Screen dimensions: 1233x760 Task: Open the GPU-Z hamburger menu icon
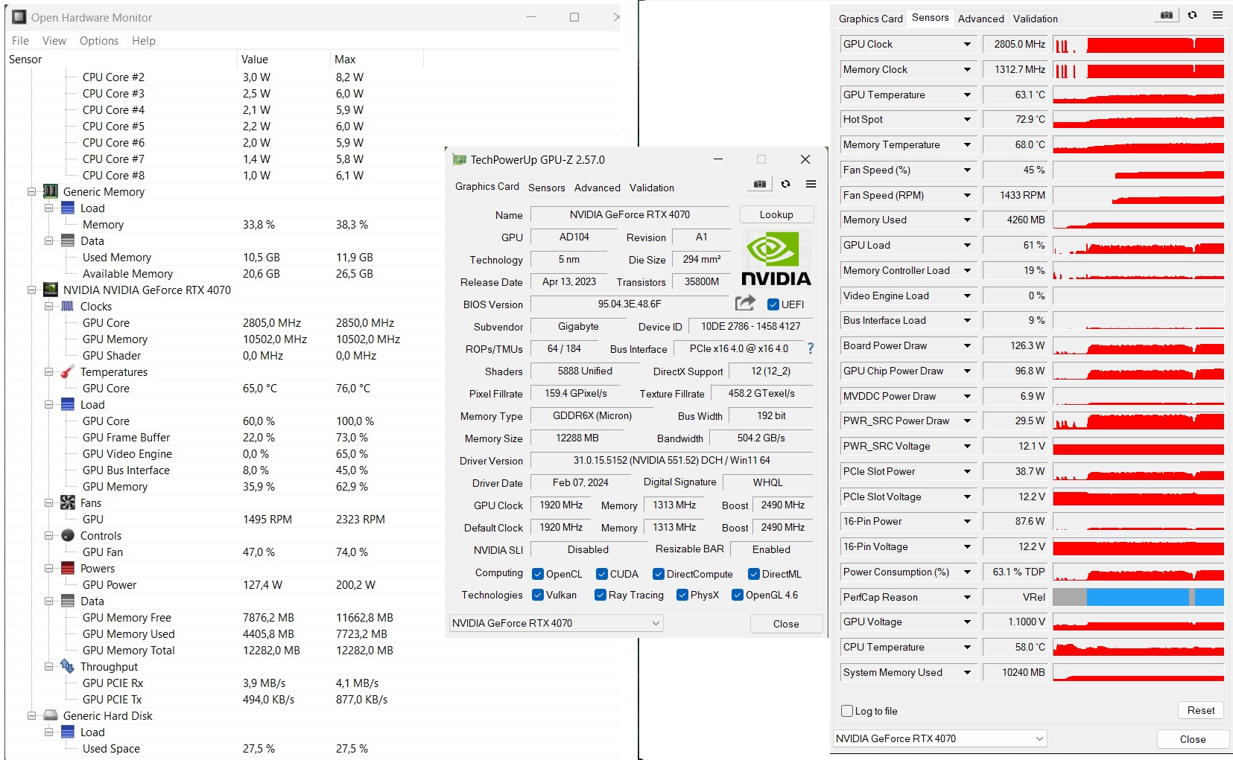(811, 184)
